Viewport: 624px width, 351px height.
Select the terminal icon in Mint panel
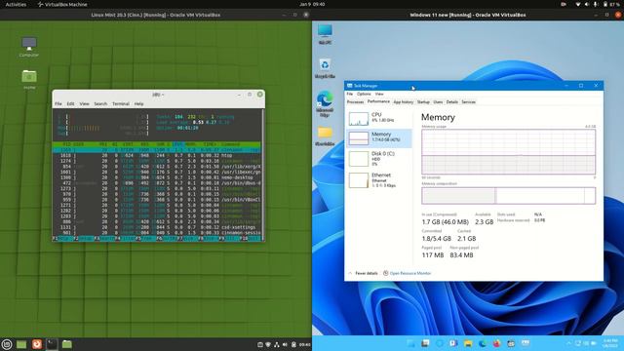[x=52, y=344]
